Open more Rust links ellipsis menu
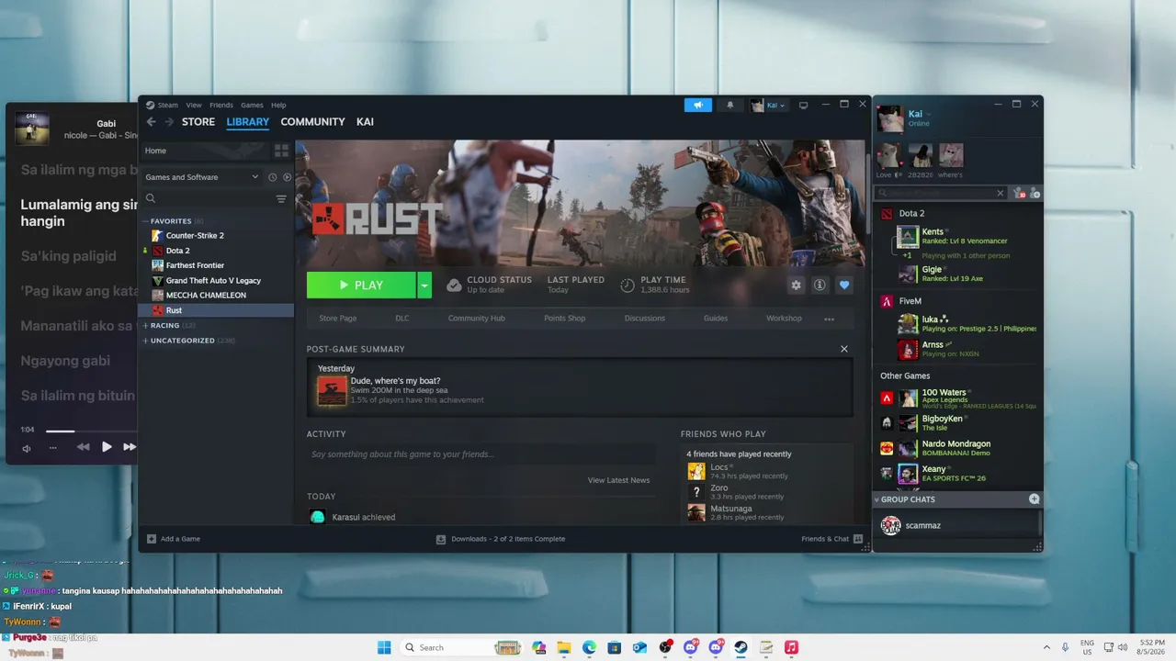This screenshot has width=1176, height=661. pos(829,319)
